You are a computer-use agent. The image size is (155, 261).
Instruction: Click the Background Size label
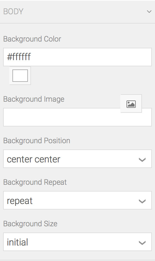[x=30, y=224]
